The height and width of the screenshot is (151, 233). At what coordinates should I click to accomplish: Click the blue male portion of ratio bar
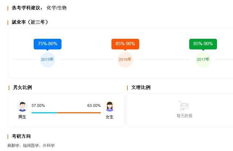44,113
